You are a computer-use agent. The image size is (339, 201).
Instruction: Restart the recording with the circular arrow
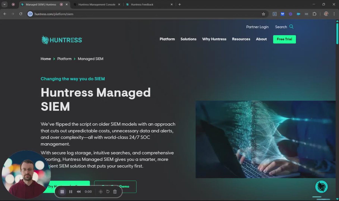point(108,192)
